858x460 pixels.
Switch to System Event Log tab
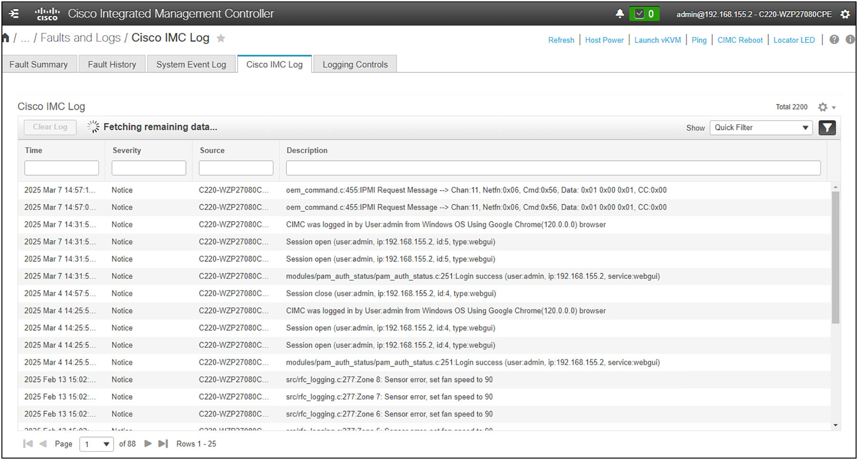click(x=191, y=64)
